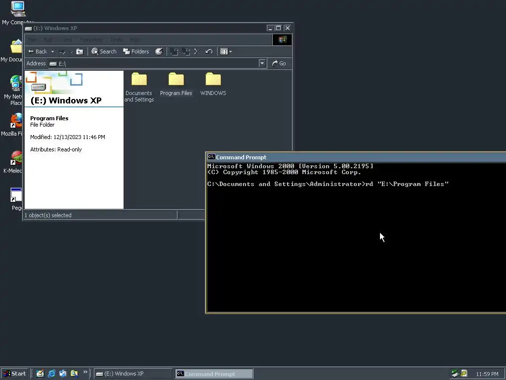The height and width of the screenshot is (380, 506).
Task: Open the Back history dropdown arrow
Action: pos(52,51)
